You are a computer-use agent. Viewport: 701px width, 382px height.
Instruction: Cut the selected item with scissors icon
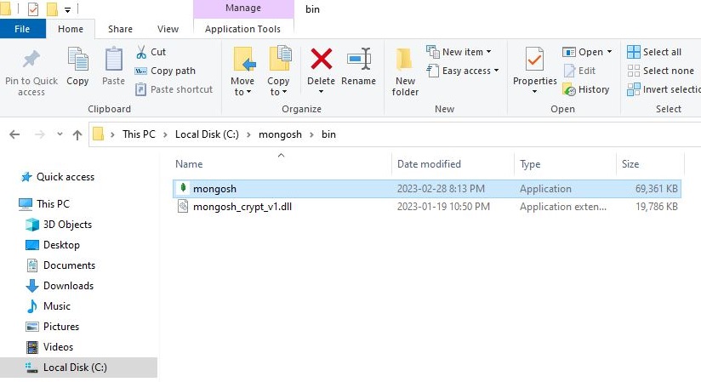151,52
